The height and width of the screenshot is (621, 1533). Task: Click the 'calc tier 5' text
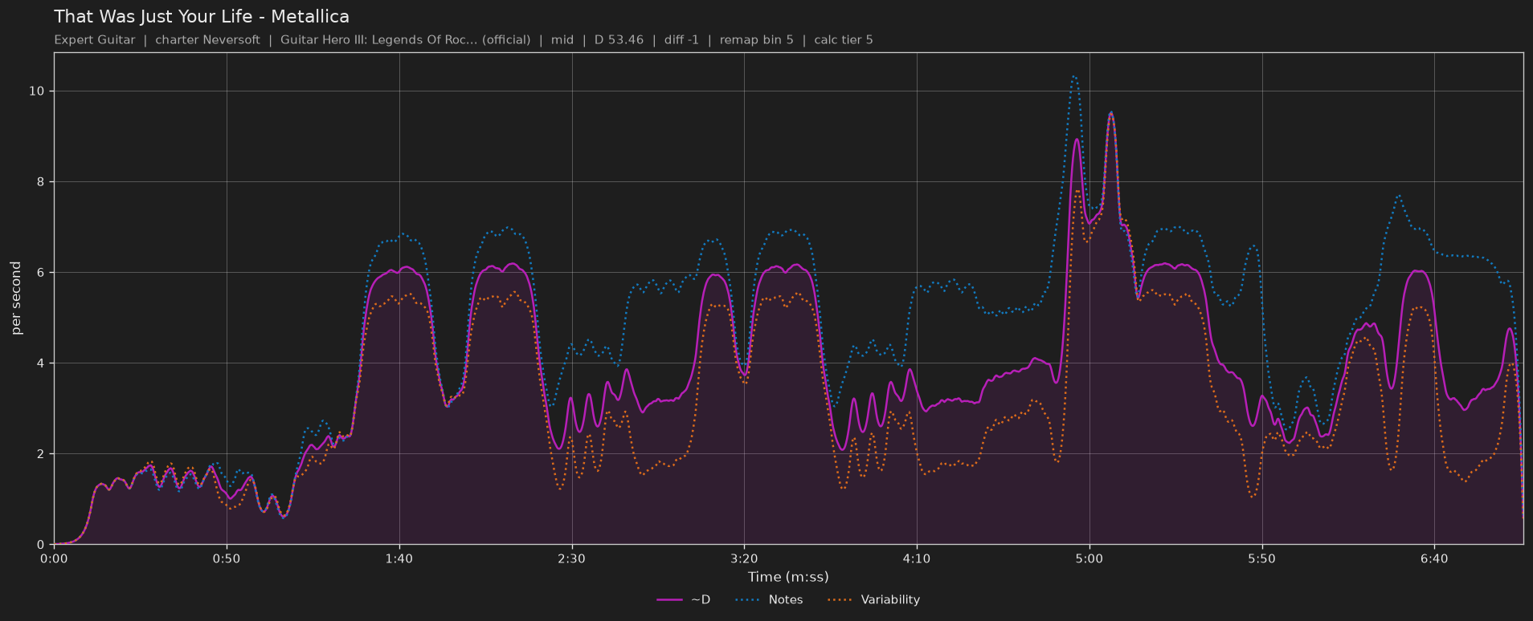843,40
